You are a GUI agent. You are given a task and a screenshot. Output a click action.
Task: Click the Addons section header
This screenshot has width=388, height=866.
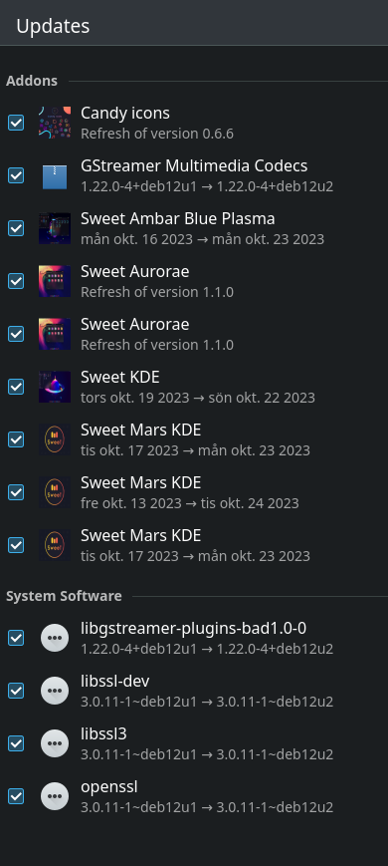pyautogui.click(x=32, y=81)
